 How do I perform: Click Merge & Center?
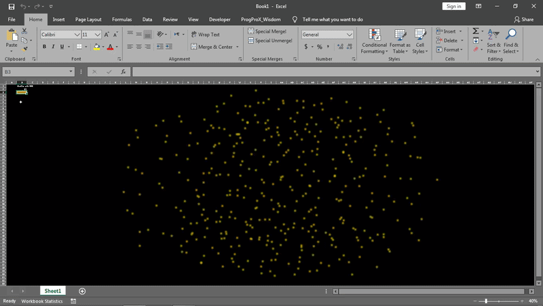click(212, 47)
